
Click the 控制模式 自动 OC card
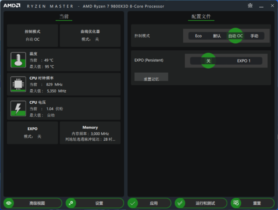33,35
